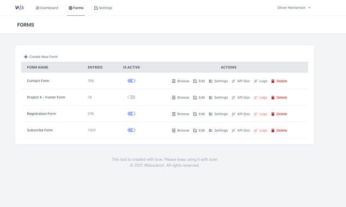Delete the Project X - Footer Form

click(279, 98)
